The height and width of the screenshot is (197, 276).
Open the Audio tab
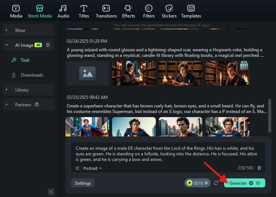click(63, 12)
